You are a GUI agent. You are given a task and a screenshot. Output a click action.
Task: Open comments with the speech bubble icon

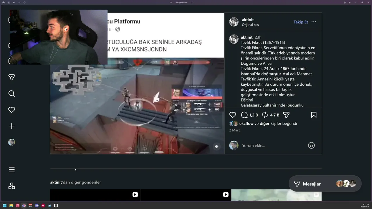(244, 115)
